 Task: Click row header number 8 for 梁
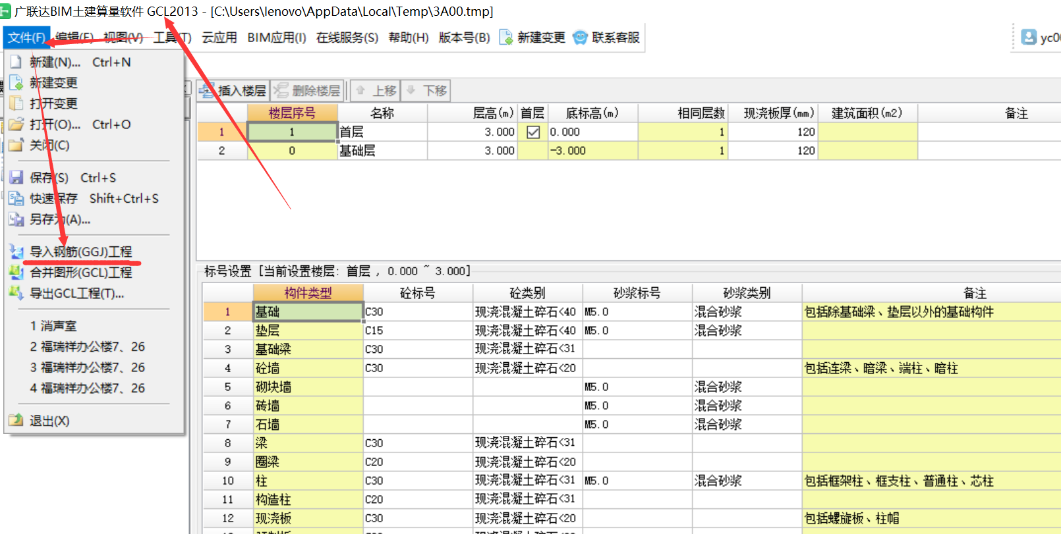(228, 443)
